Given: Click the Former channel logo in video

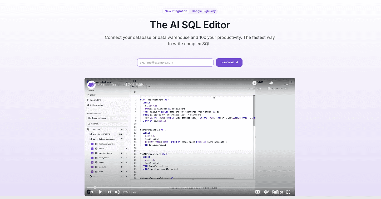Looking at the screenshot, I should 91,85.
